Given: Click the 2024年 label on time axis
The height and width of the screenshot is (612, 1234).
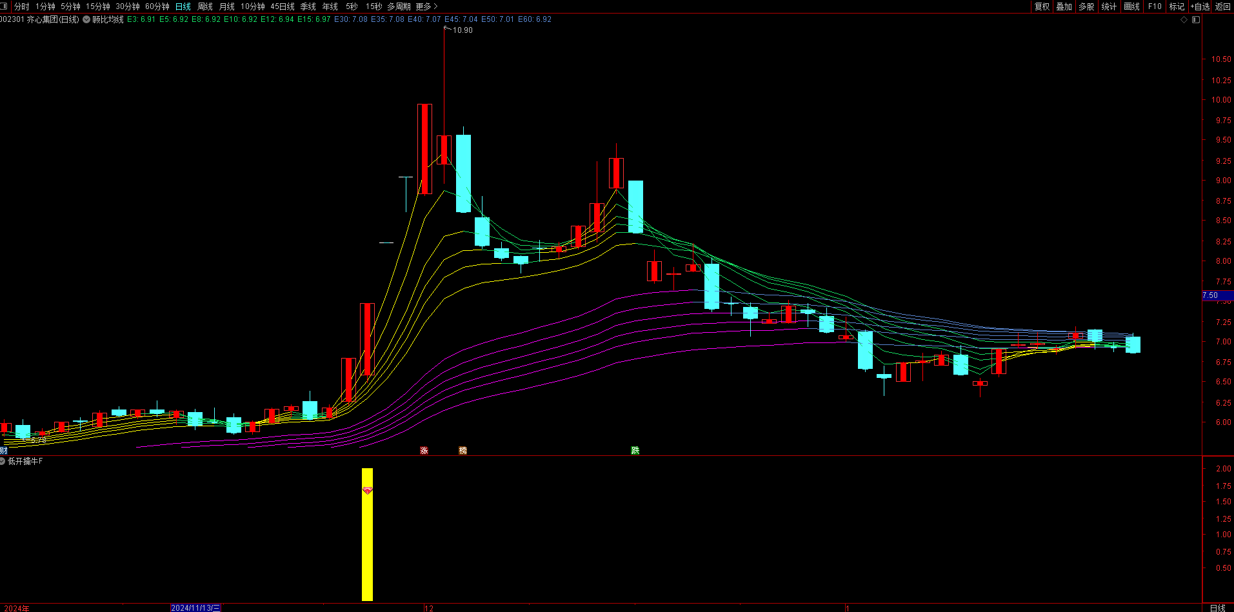Looking at the screenshot, I should point(17,608).
